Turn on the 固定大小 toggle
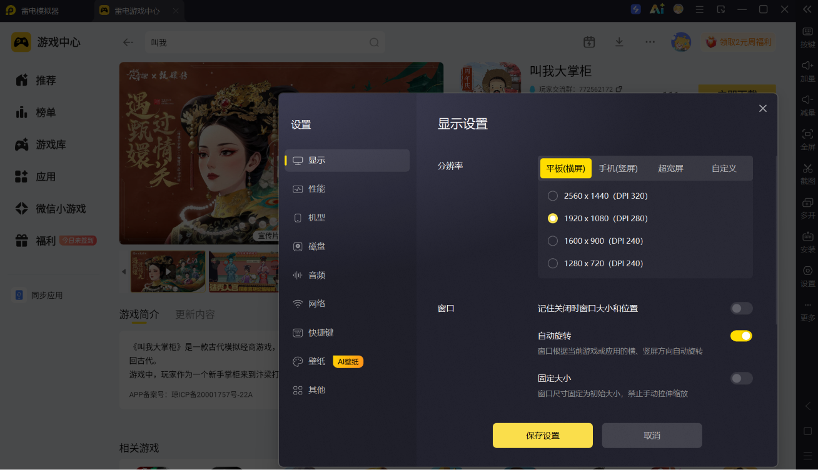This screenshot has height=470, width=818. [x=741, y=378]
